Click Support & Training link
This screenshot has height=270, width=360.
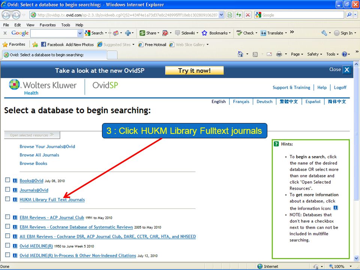pyautogui.click(x=291, y=87)
